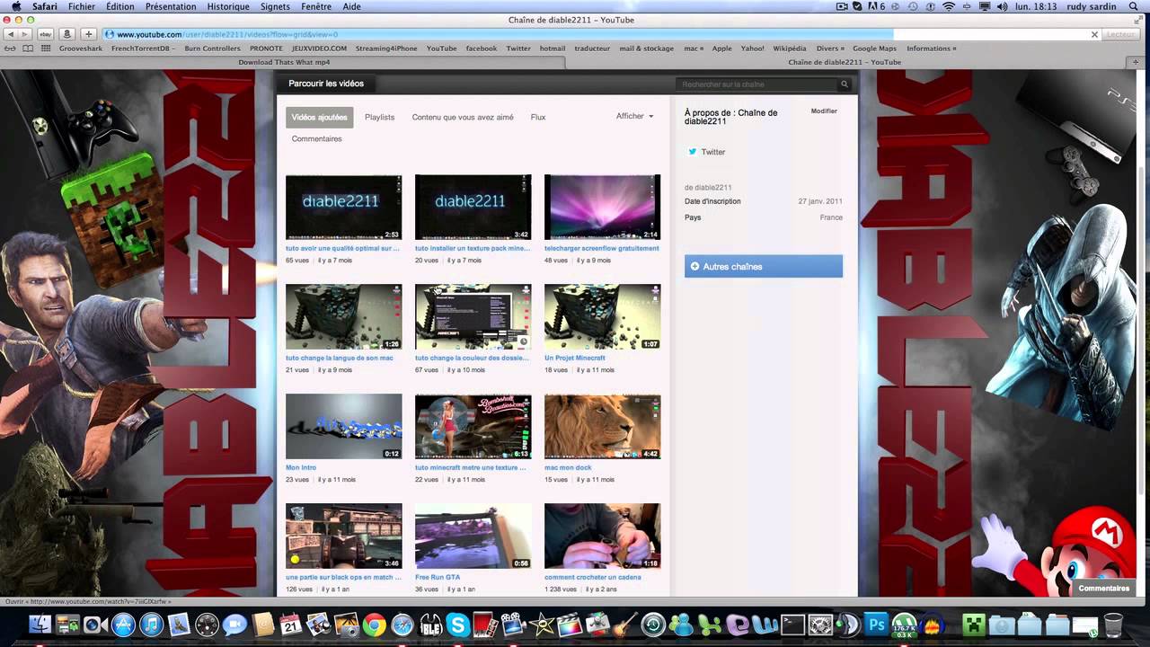Open the Informations bookmarks folder dropdown
The width and height of the screenshot is (1150, 647).
(x=930, y=49)
